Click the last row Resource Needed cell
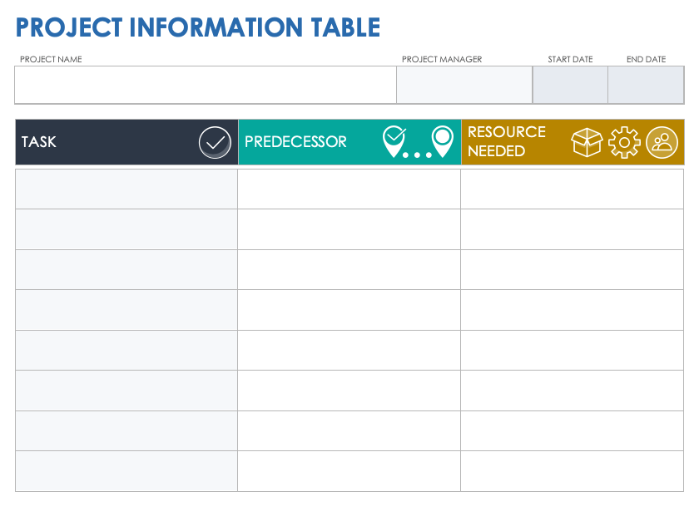Screen dimensions: 699x516 [x=572, y=471]
